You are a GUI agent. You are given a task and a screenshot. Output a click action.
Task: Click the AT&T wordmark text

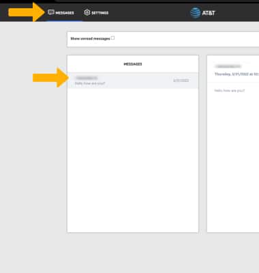point(209,13)
